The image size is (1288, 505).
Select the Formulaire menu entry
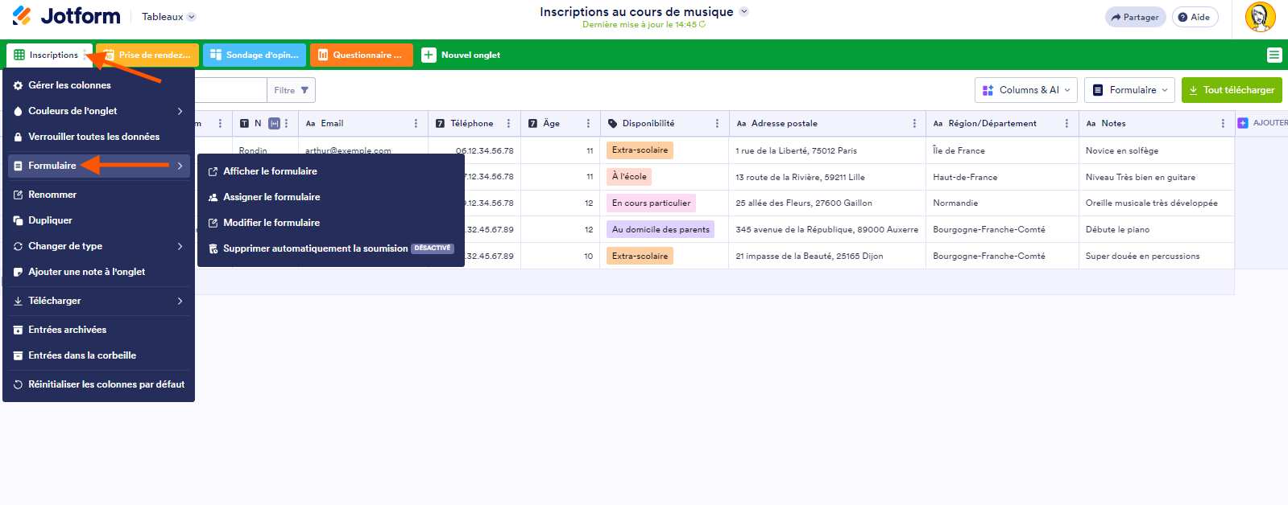(98, 166)
